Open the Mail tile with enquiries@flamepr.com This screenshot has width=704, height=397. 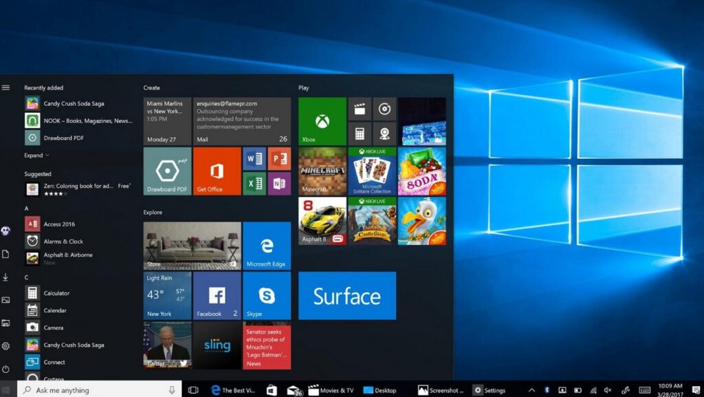242,121
